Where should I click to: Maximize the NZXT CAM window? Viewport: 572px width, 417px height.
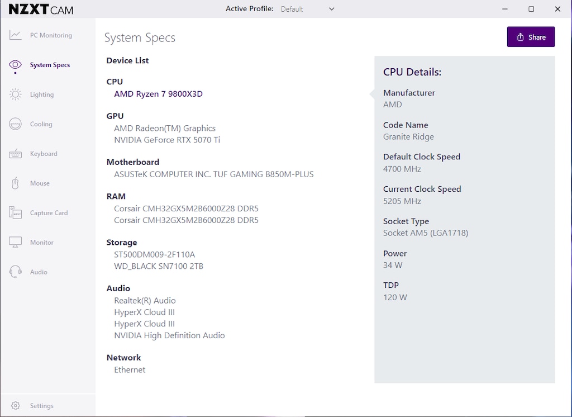click(x=531, y=9)
